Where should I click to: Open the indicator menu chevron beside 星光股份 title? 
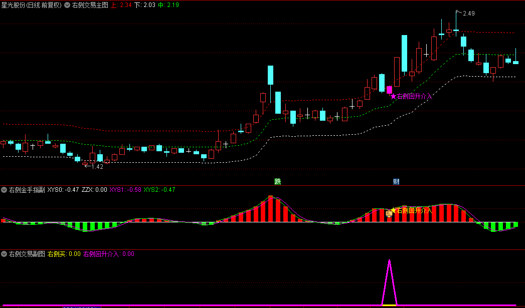coord(67,5)
